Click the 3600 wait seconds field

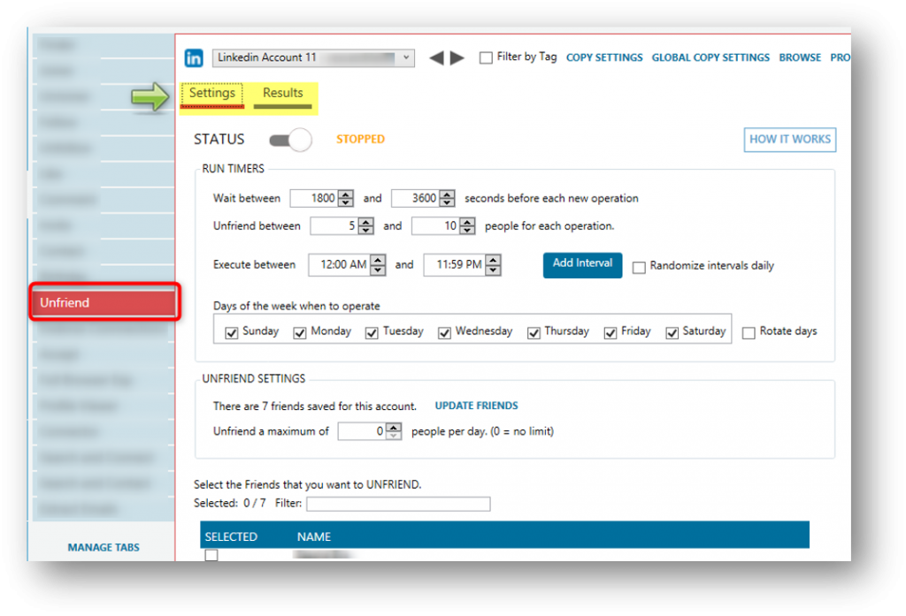(x=416, y=198)
